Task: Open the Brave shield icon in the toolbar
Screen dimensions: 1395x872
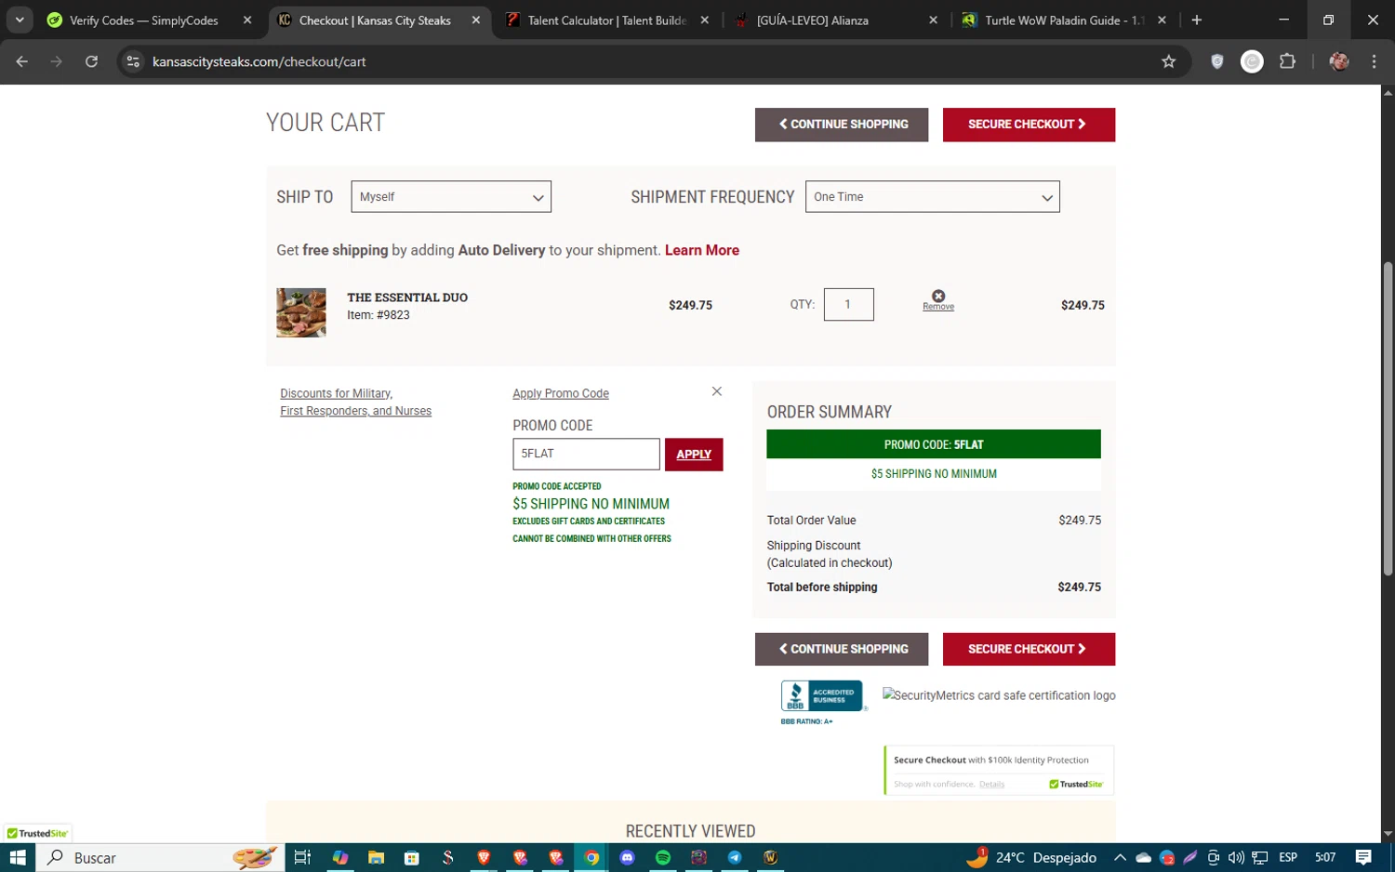Action: click(x=1216, y=61)
